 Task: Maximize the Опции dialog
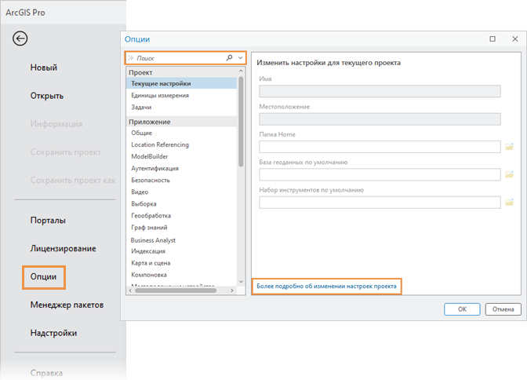coord(492,39)
